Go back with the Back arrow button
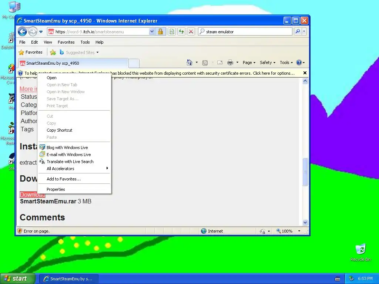 23,31
